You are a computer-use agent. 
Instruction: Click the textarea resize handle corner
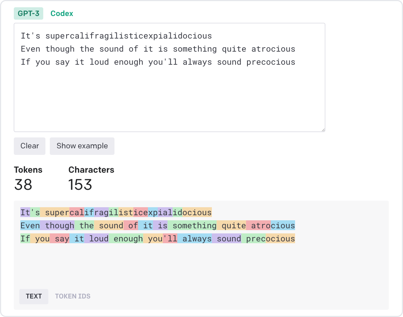323,129
